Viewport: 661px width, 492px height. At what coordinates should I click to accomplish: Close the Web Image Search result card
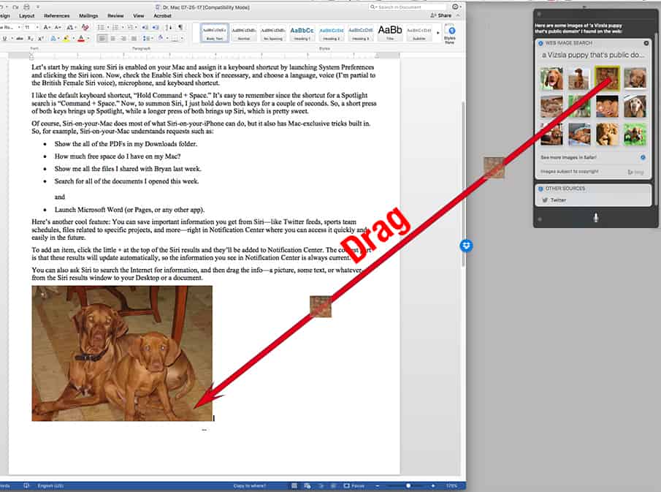coord(646,43)
